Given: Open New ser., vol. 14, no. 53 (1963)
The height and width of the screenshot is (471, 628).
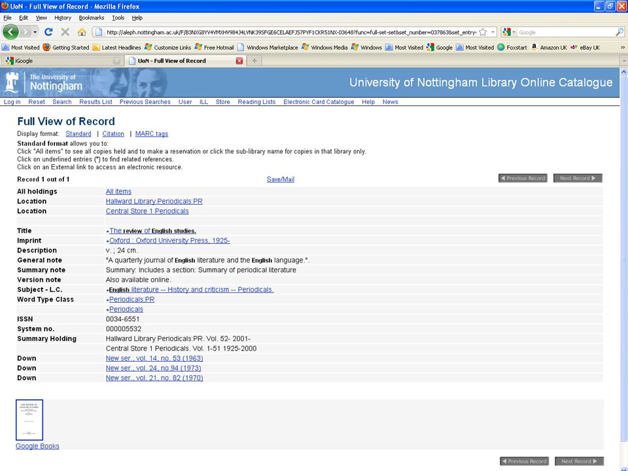Looking at the screenshot, I should [154, 358].
